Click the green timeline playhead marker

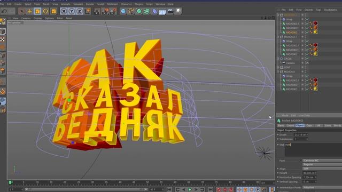(x=10, y=182)
